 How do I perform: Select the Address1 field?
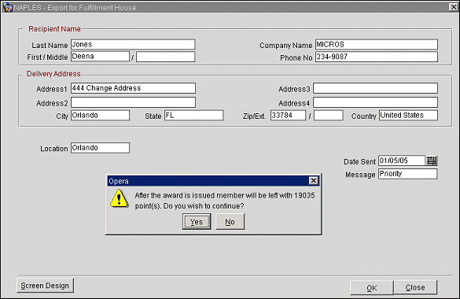(x=133, y=88)
